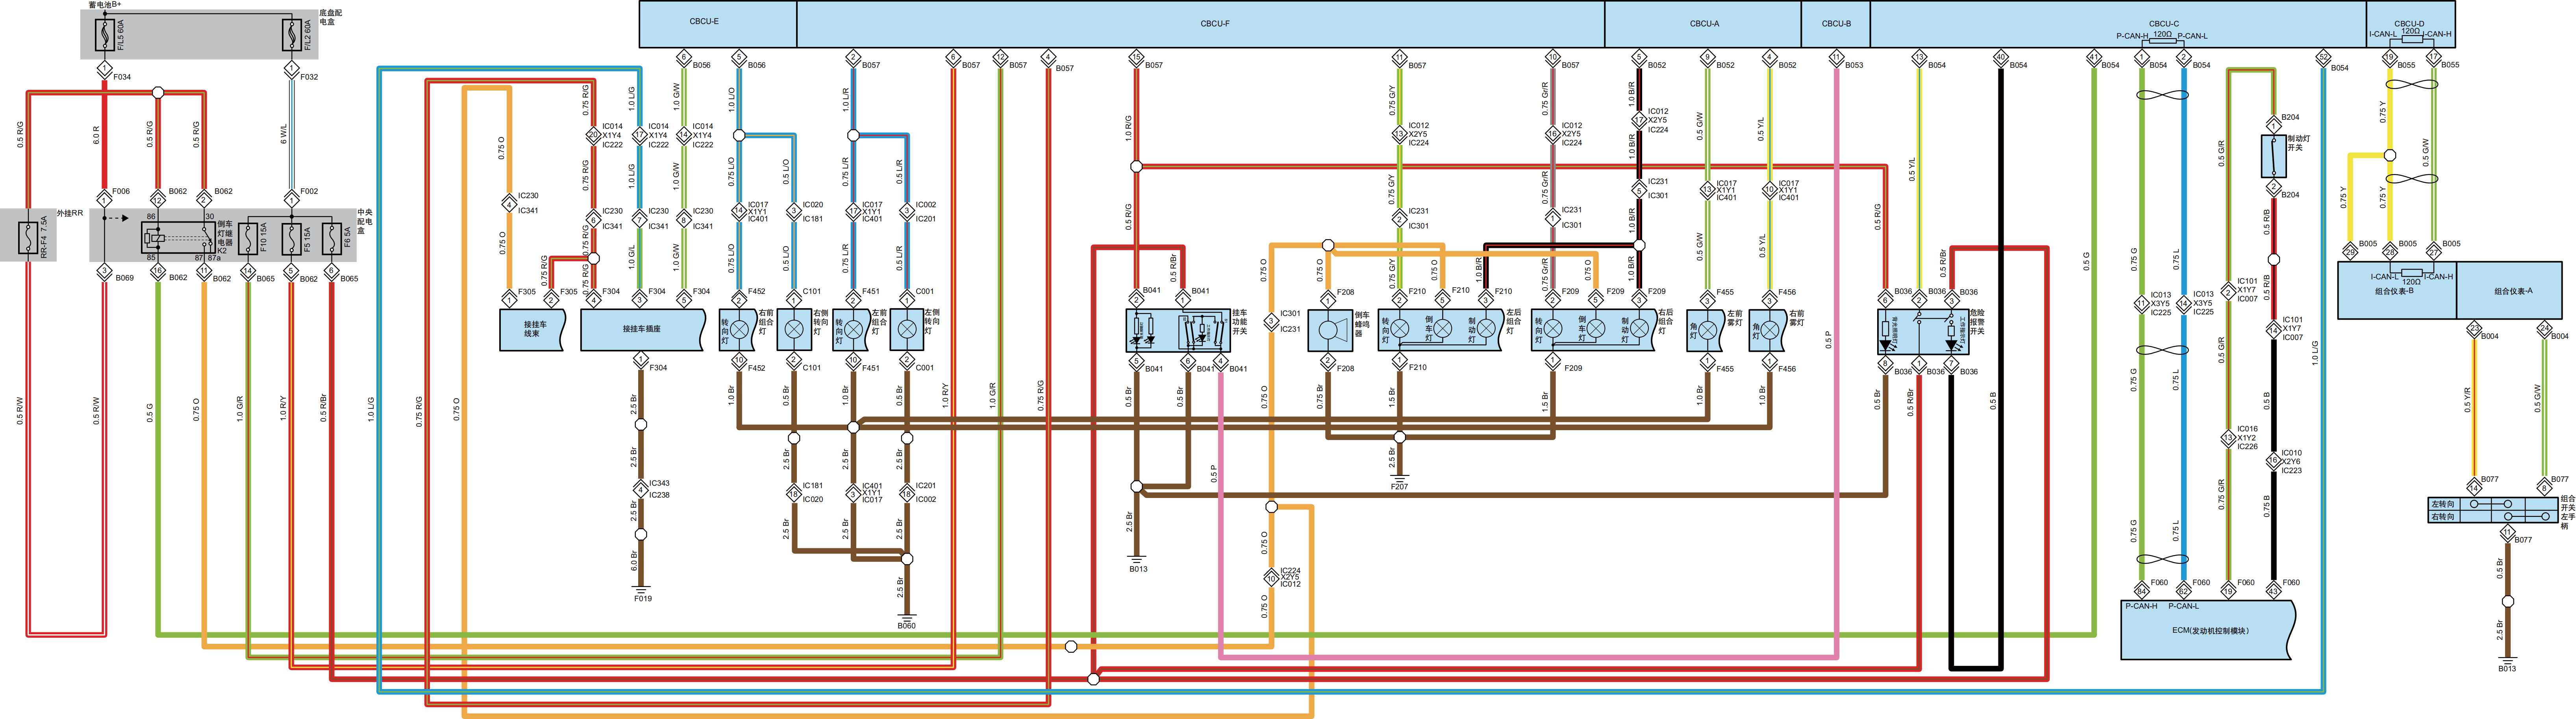Click right rear combination lamp brake bulb
2576x719 pixels.
click(1639, 328)
